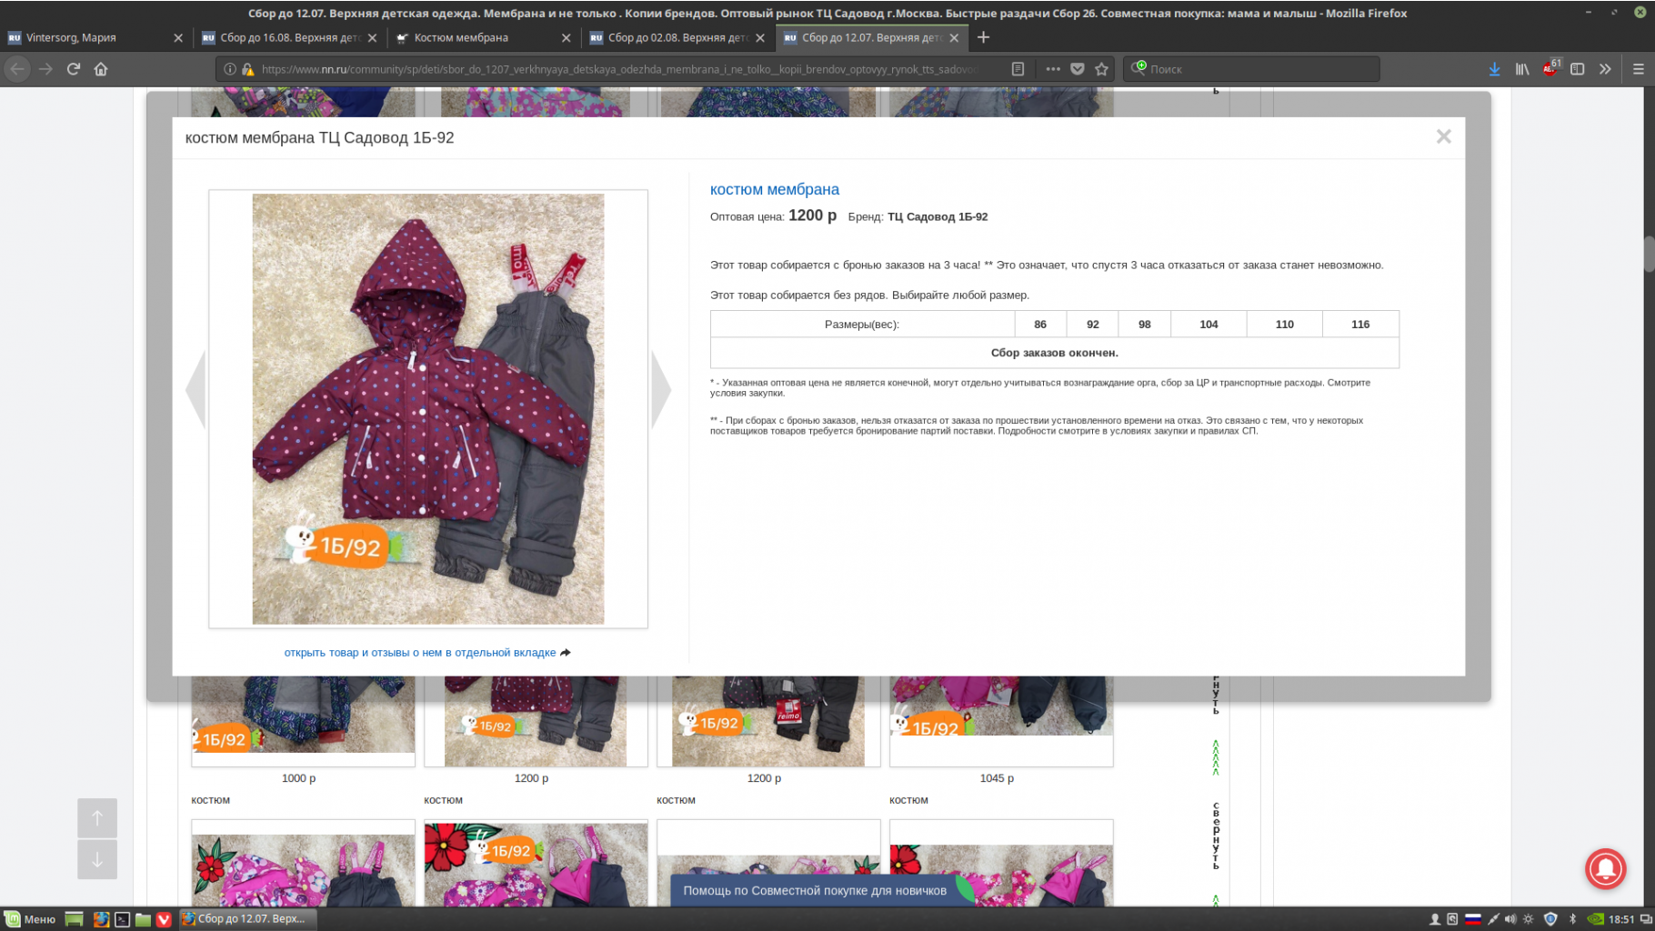Close the 'Сбор до 12.07' active tab
Screen dimensions: 1655x931
[954, 38]
